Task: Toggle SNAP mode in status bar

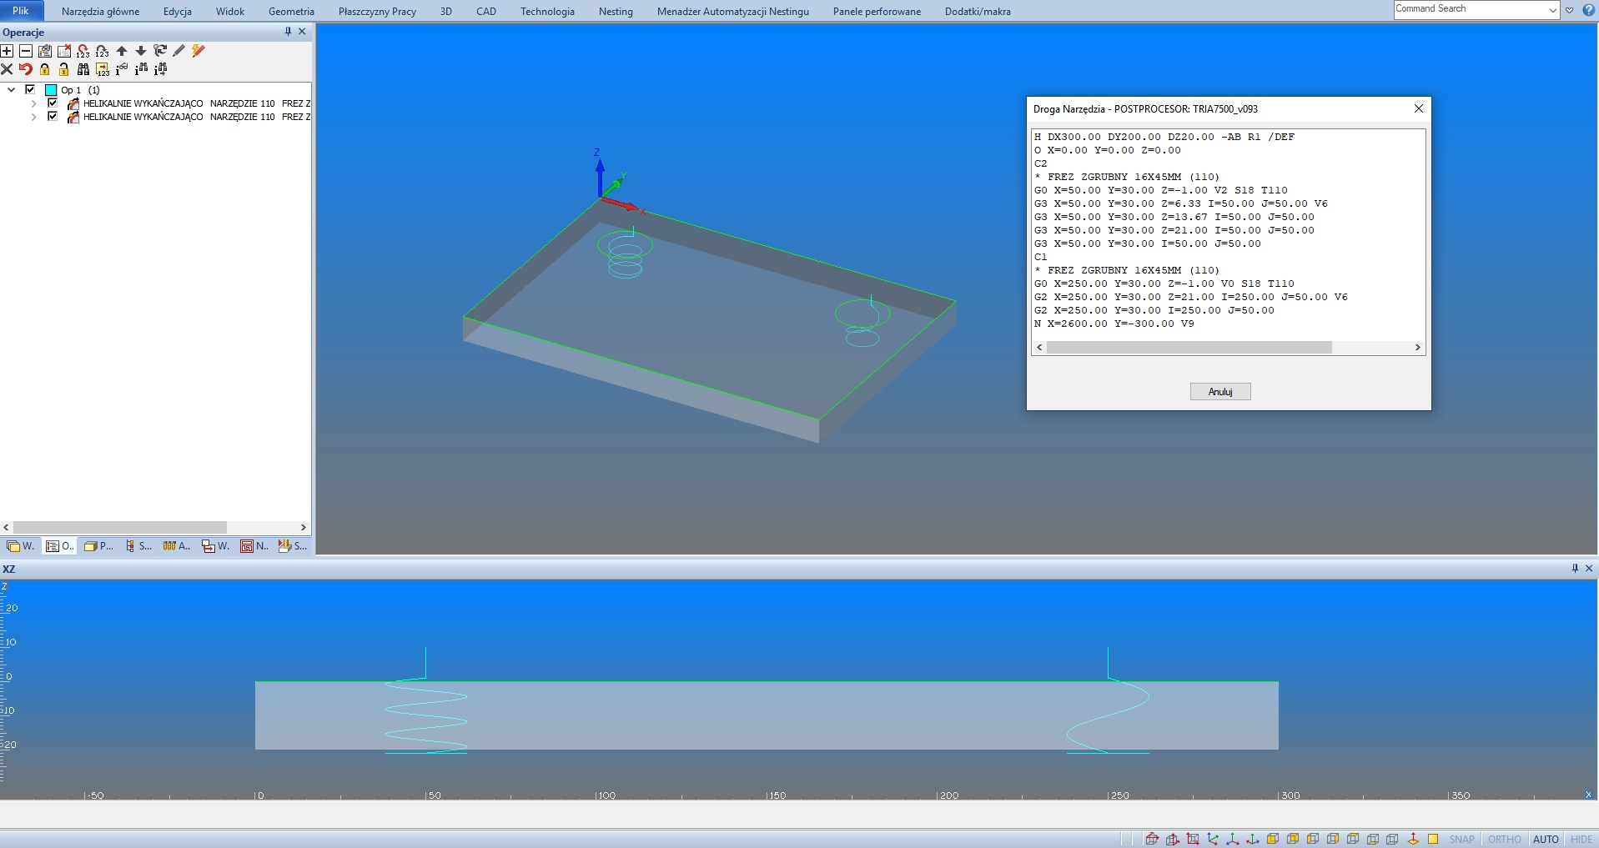Action: (x=1461, y=839)
